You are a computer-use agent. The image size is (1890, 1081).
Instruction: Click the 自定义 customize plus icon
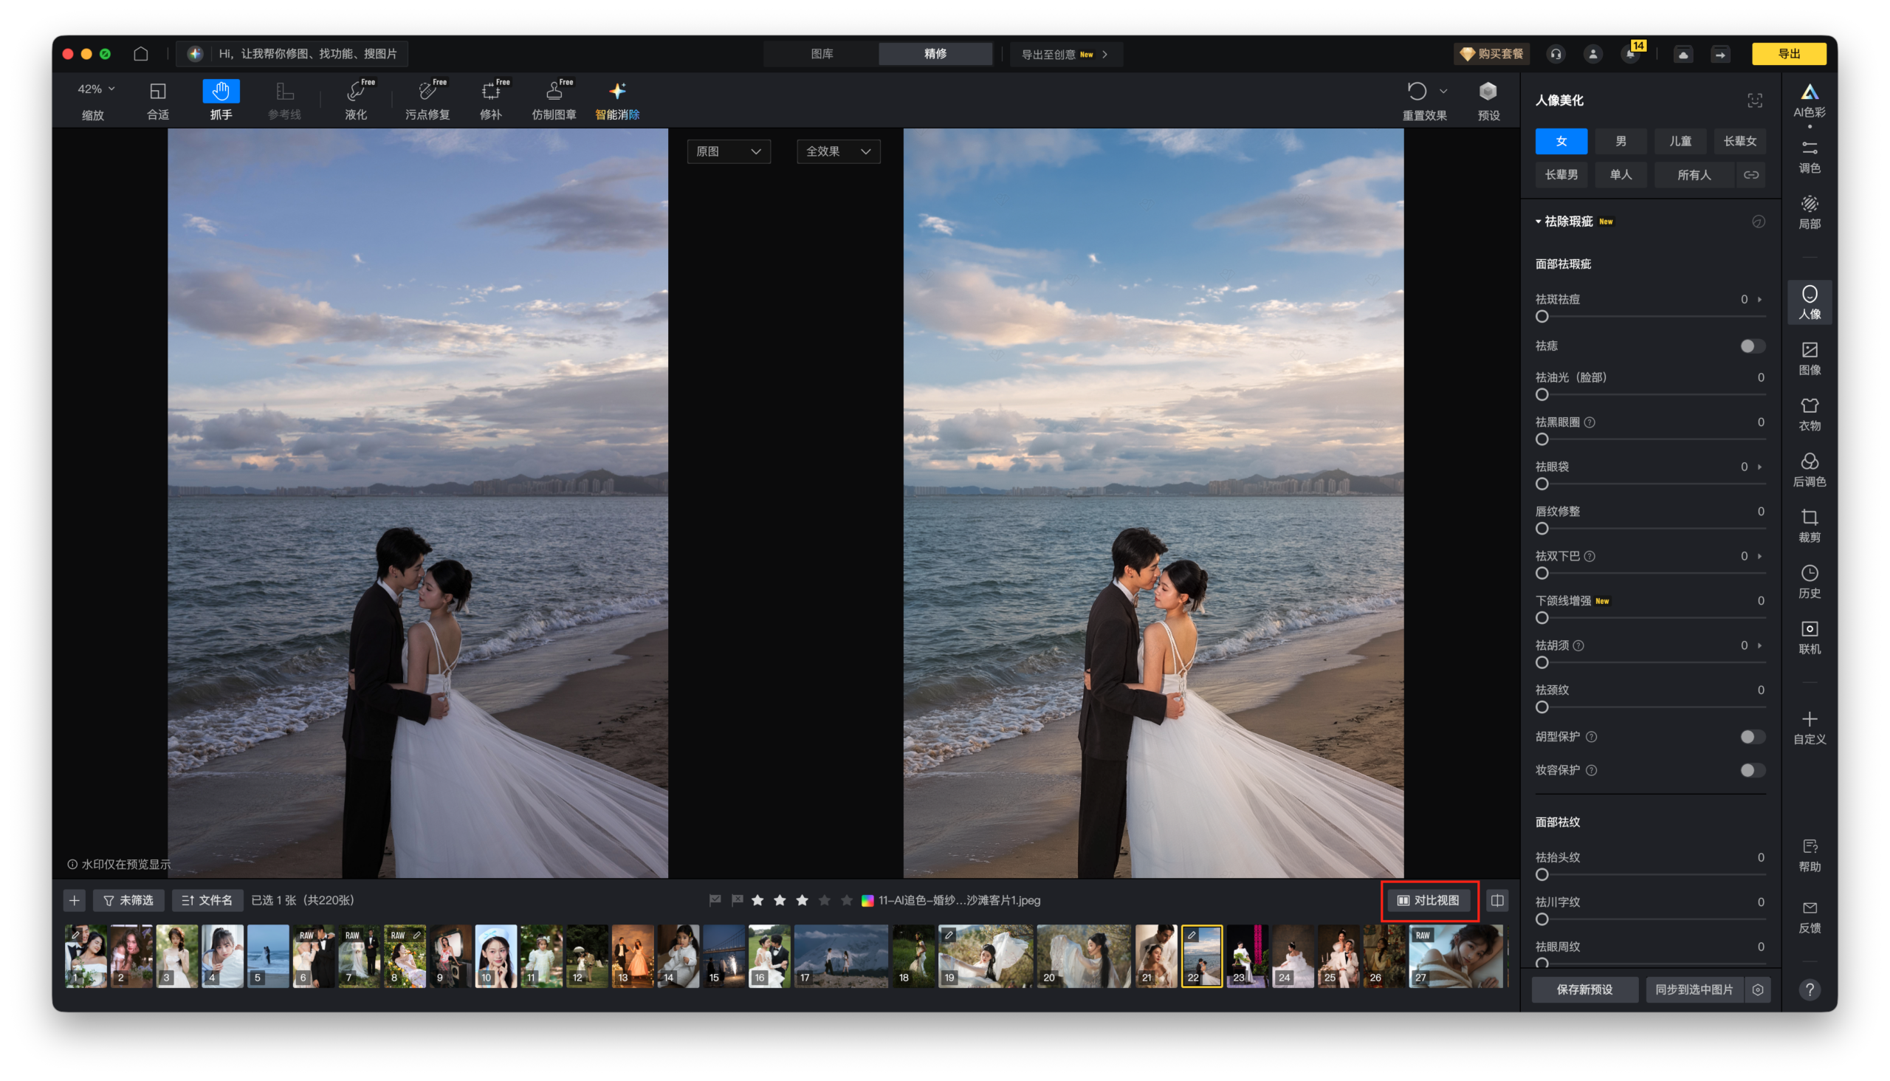pyautogui.click(x=1809, y=718)
